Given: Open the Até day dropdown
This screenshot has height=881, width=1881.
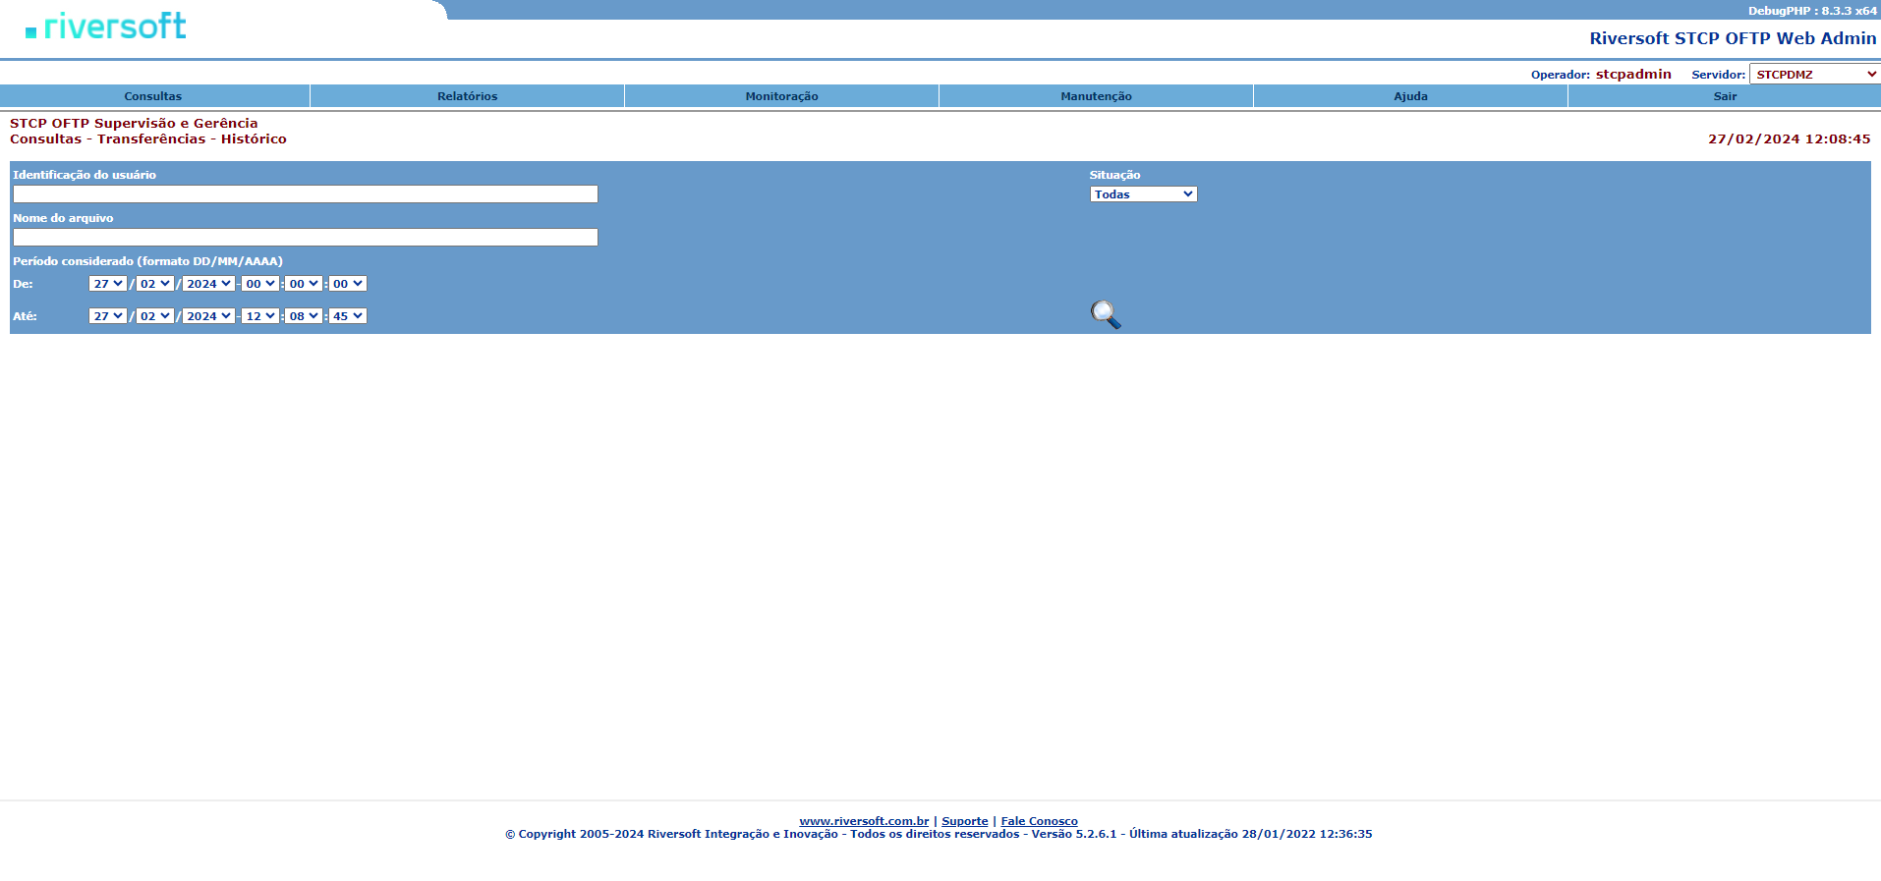Looking at the screenshot, I should [x=108, y=316].
